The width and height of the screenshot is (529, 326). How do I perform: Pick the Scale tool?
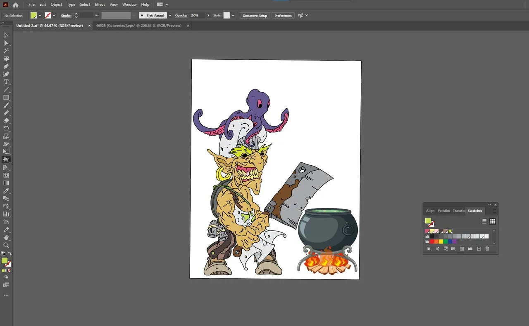pos(6,136)
